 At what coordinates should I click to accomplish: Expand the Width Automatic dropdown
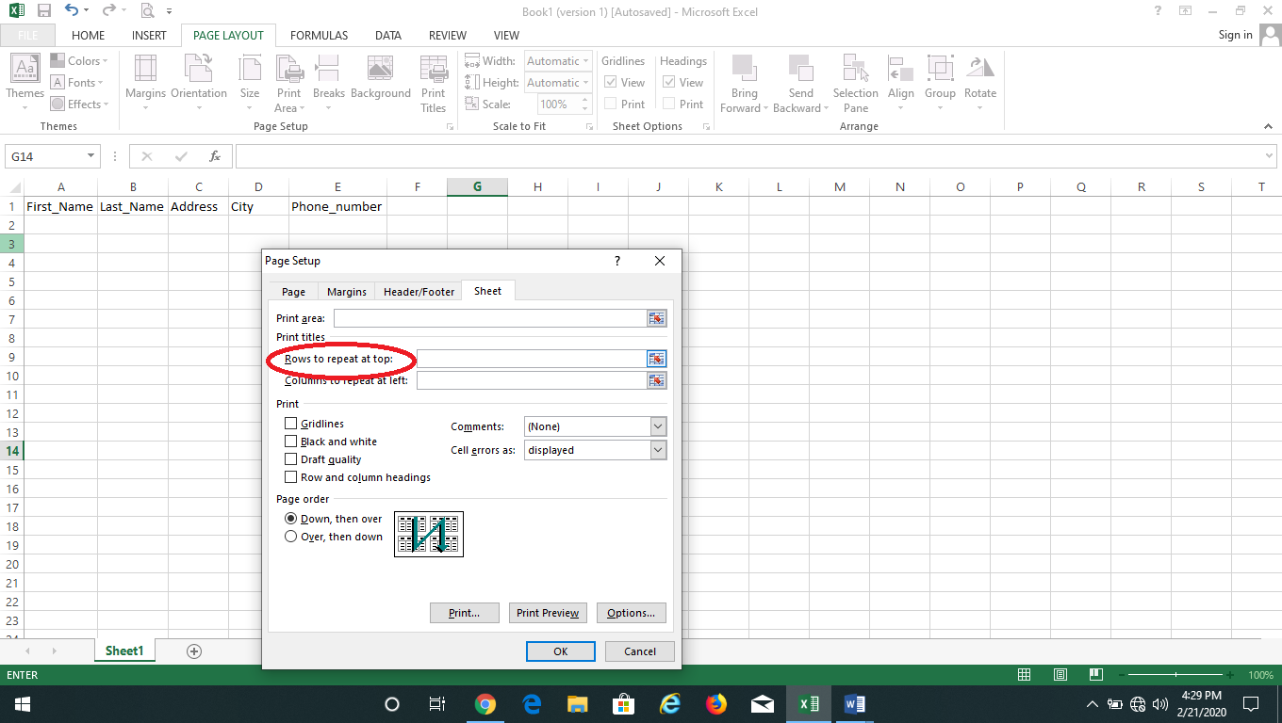tap(584, 60)
